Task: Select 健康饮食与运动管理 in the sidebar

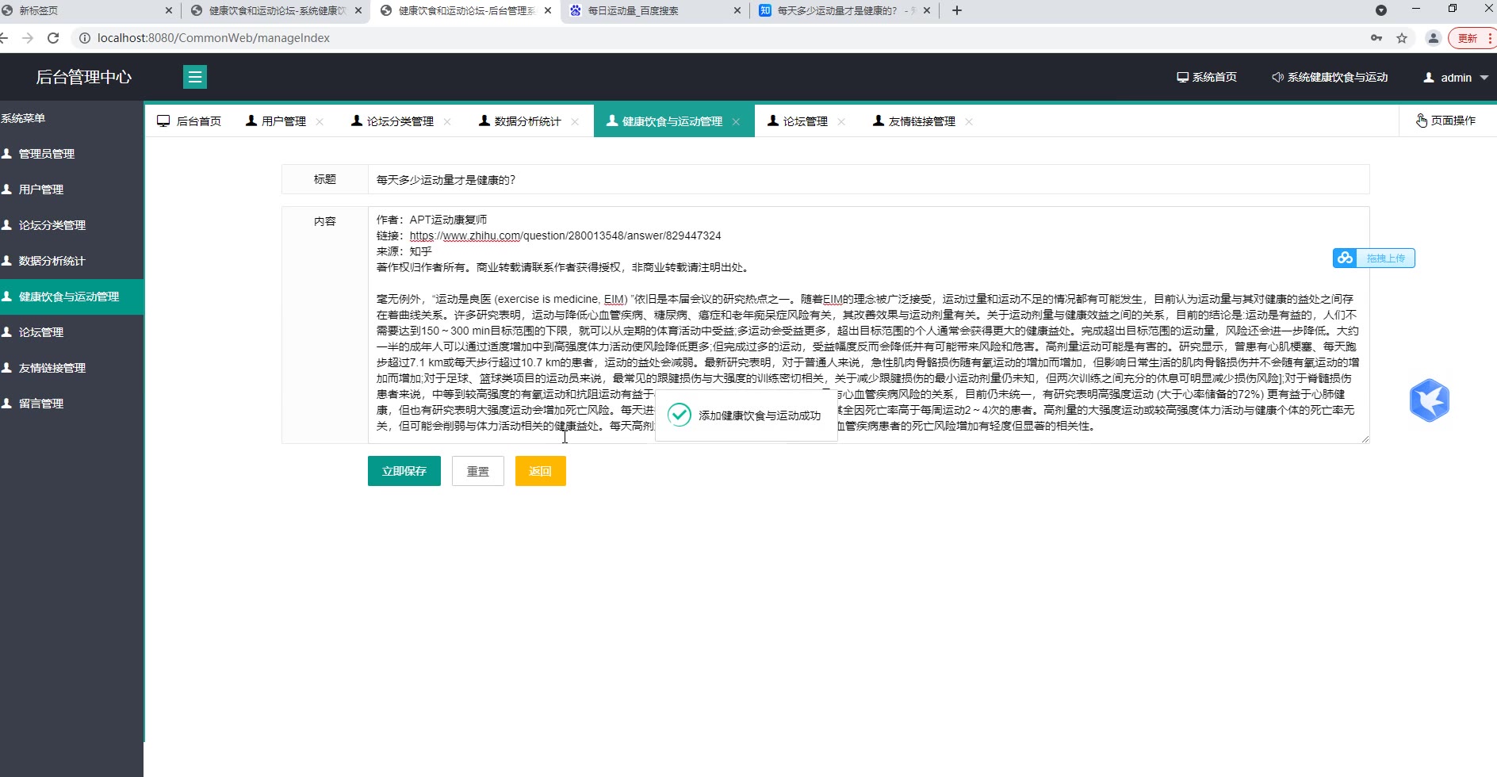Action: tap(71, 297)
